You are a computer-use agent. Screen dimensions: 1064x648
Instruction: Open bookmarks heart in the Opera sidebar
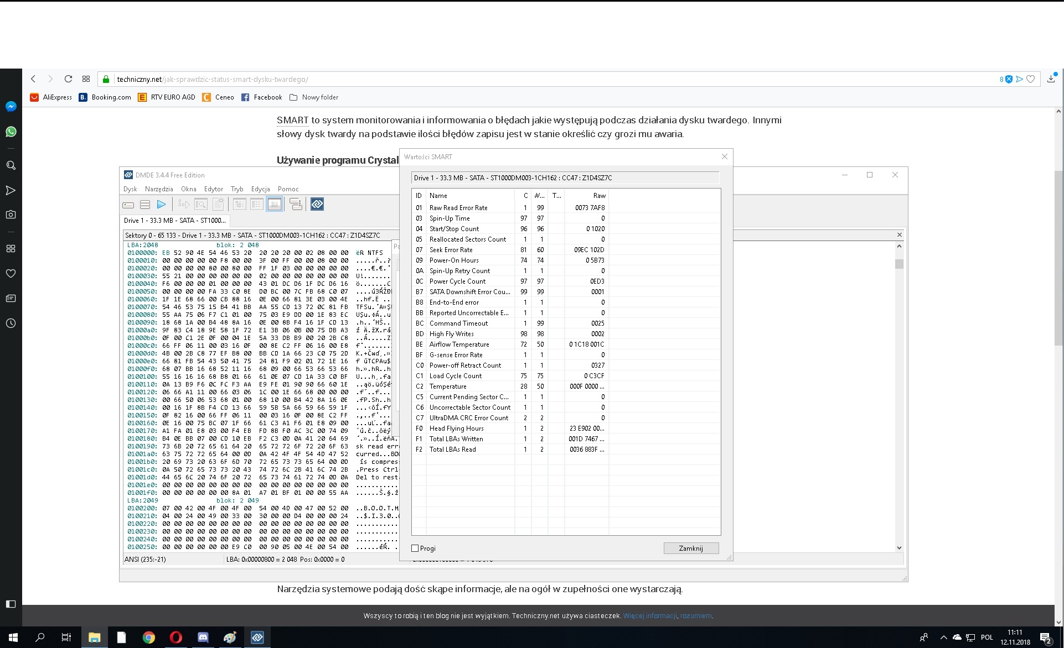click(11, 274)
